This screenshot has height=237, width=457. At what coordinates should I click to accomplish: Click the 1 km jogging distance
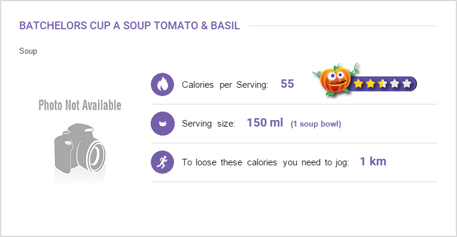373,161
